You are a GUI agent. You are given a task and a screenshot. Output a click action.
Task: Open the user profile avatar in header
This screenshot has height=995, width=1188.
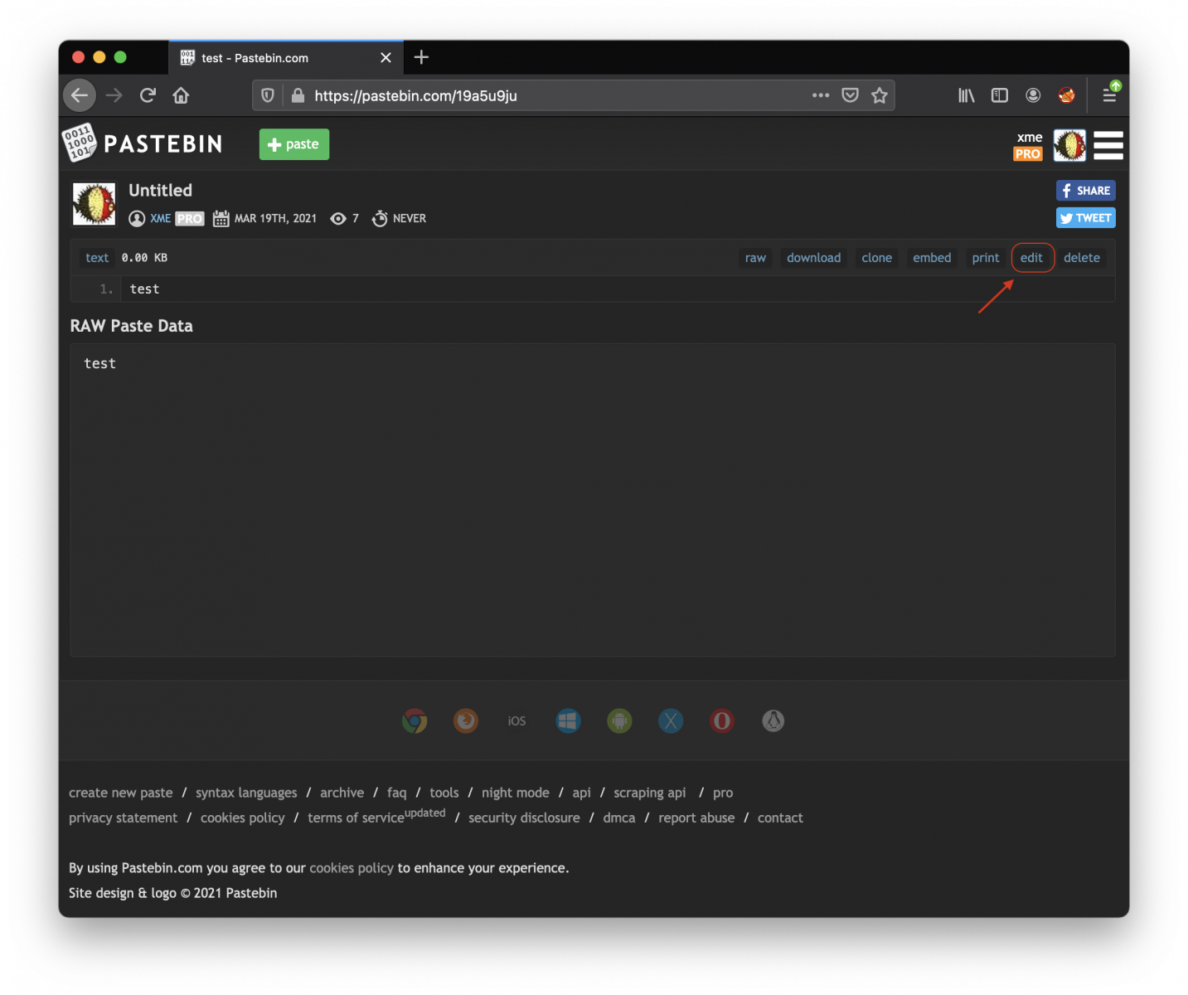point(1069,145)
